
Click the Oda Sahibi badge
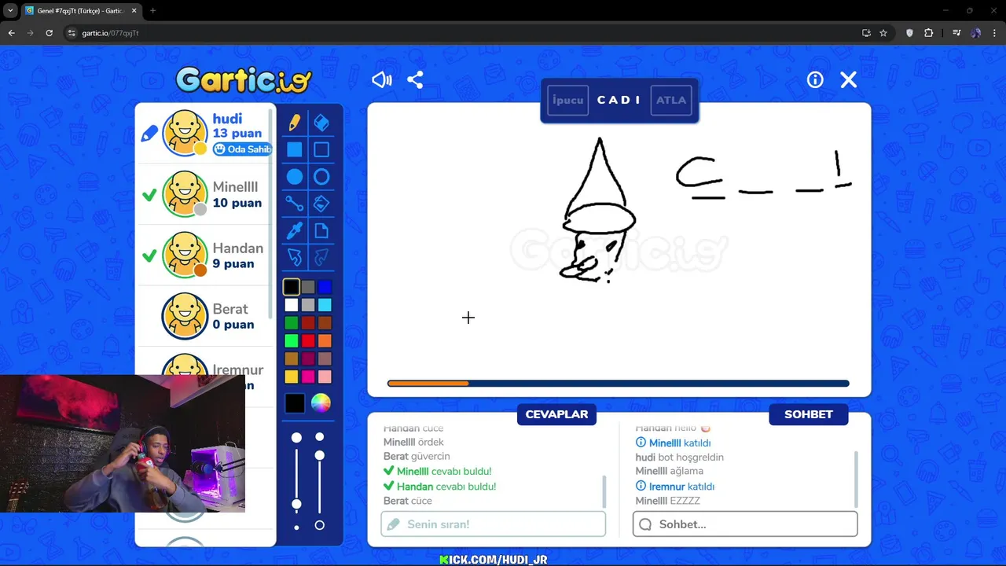242,149
